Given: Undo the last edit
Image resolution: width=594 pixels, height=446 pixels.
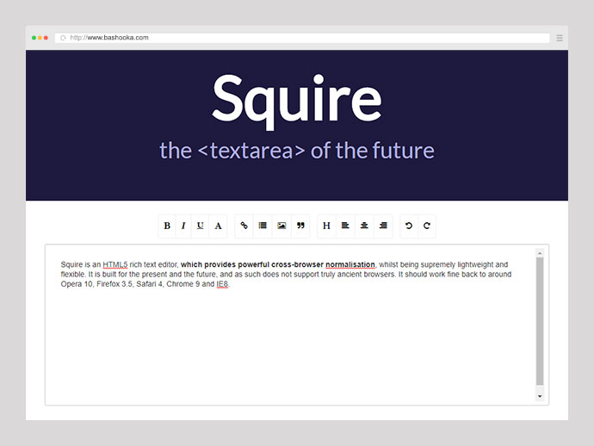Looking at the screenshot, I should point(409,226).
